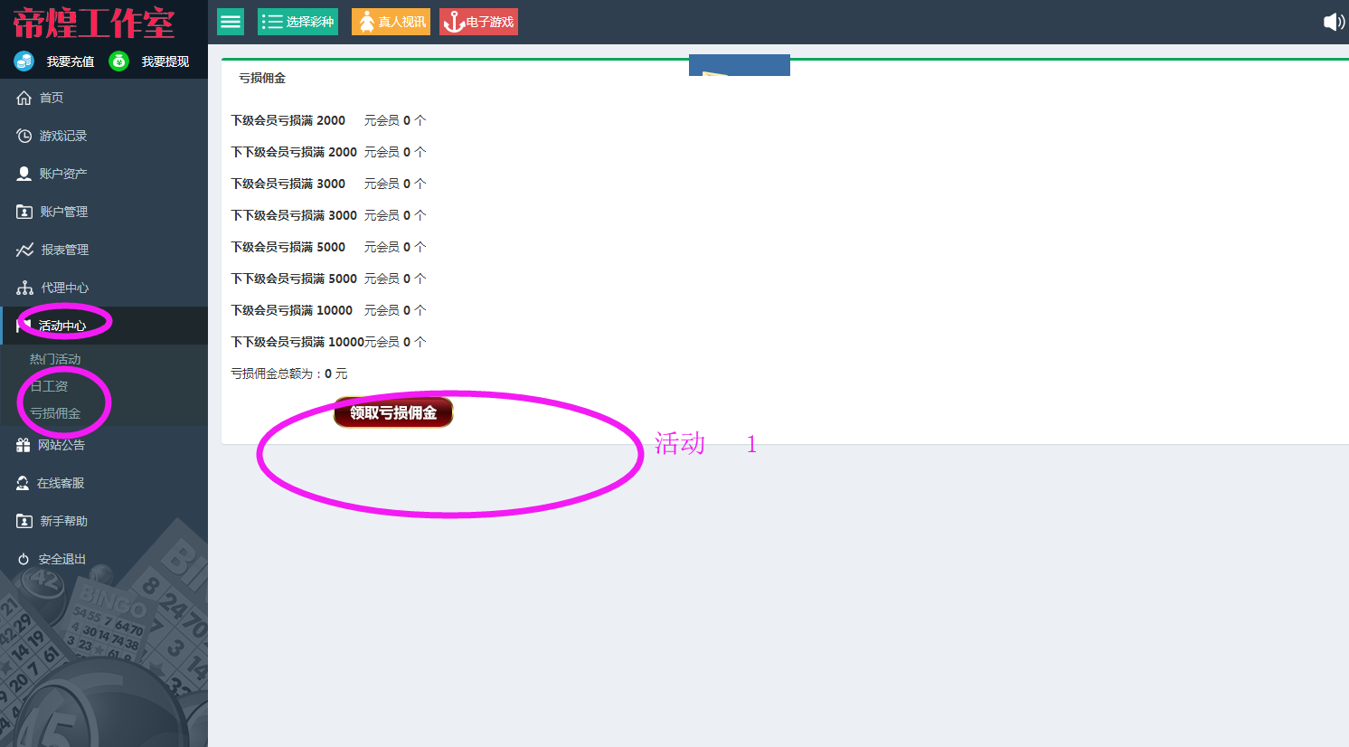Click the green withdraw money icon
This screenshot has width=1349, height=747.
tap(118, 61)
